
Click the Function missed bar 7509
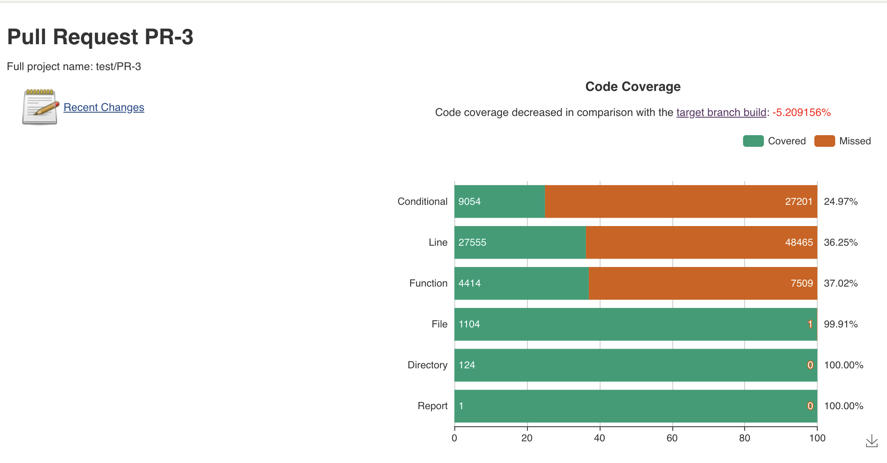pos(703,283)
